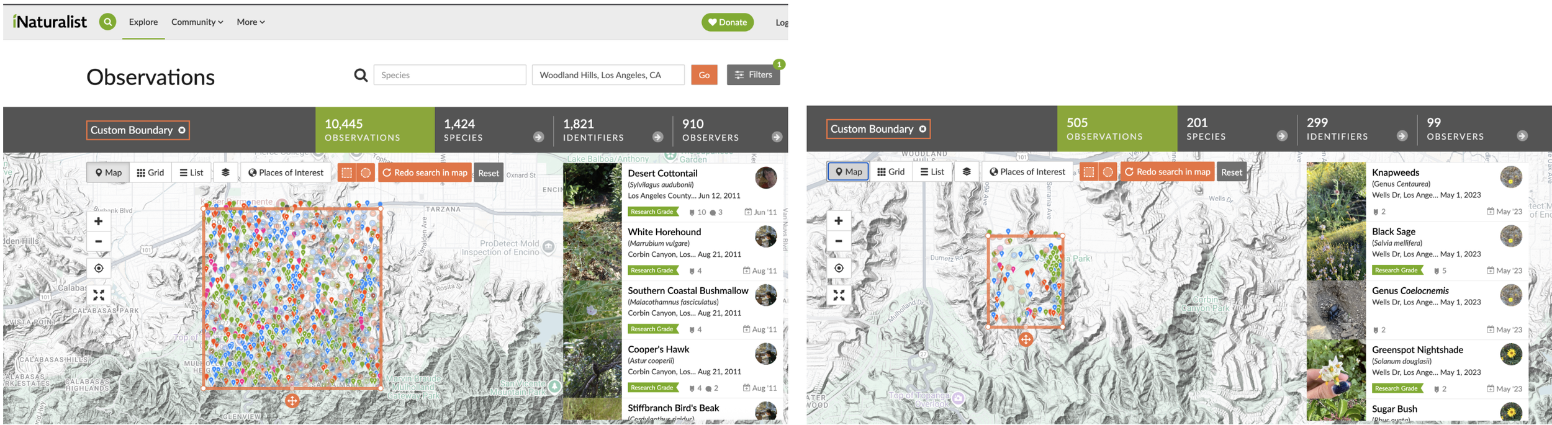The height and width of the screenshot is (425, 1552).
Task: Click Redo search in map, right screenshot
Action: coord(1168,172)
